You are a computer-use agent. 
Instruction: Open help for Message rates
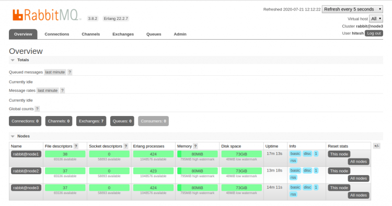coord(62,90)
